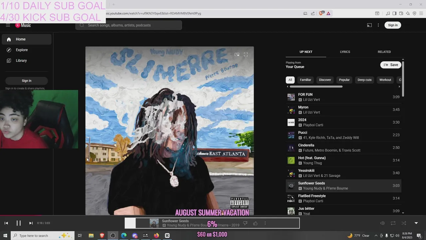The height and width of the screenshot is (240, 426).
Task: Show hidden system tray icons
Action: click(x=376, y=236)
